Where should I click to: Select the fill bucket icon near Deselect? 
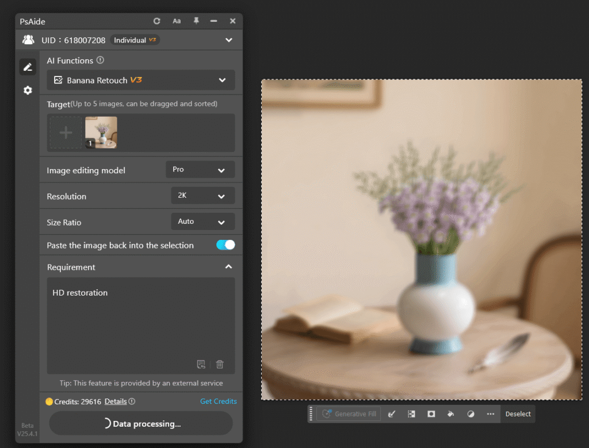click(x=451, y=413)
